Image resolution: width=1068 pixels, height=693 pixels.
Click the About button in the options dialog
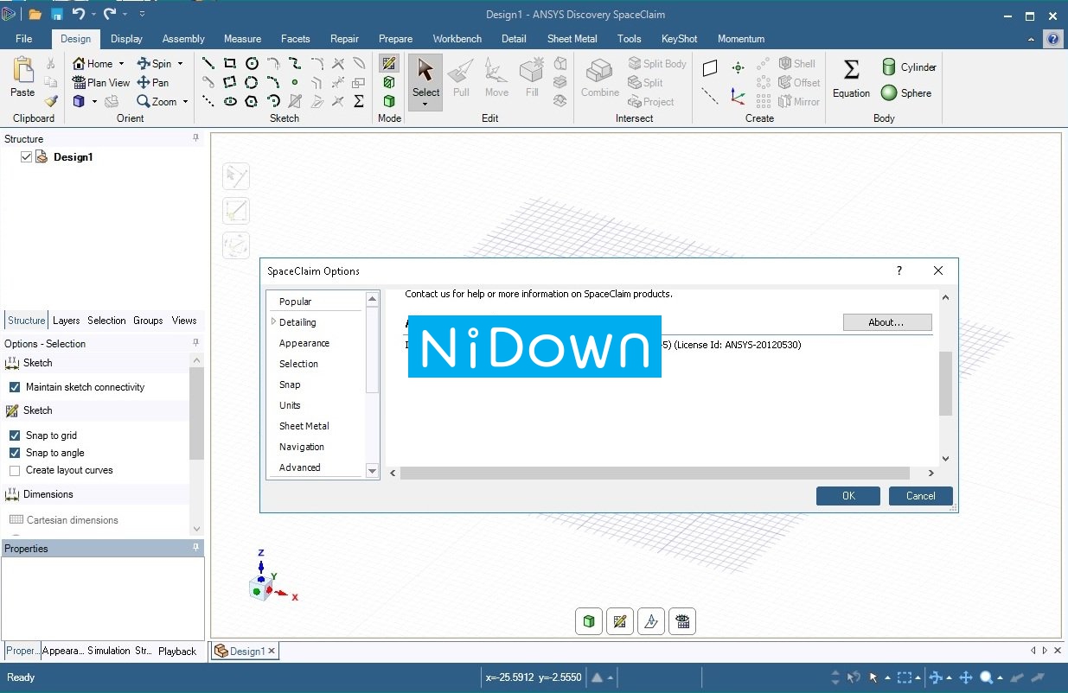887,322
